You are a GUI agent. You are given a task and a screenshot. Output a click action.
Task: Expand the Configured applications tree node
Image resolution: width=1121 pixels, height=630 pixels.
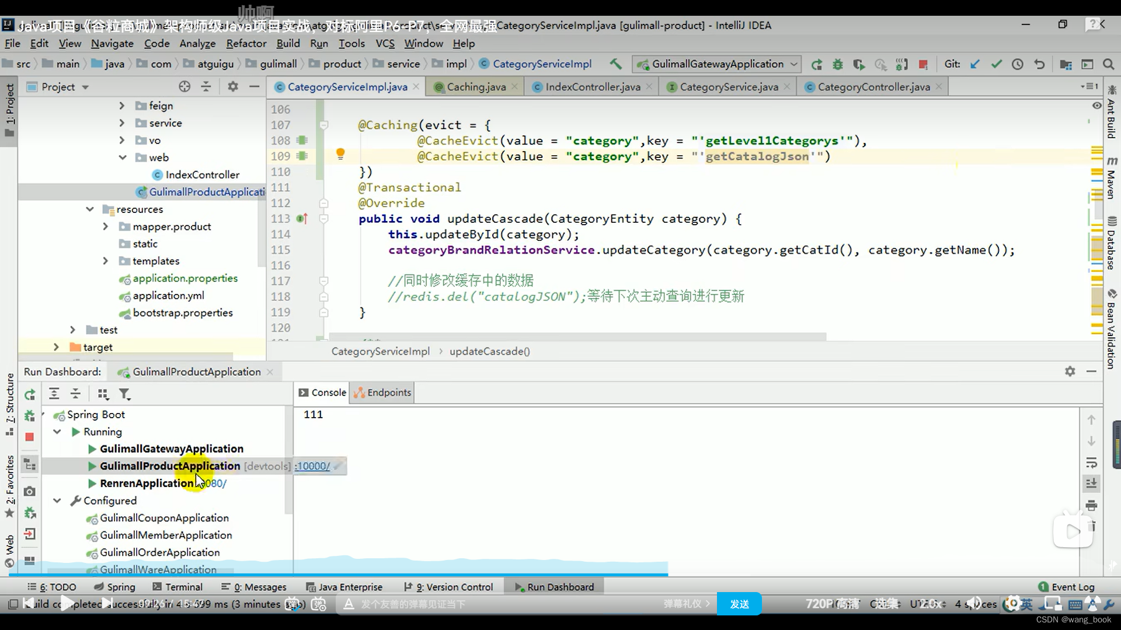point(58,501)
